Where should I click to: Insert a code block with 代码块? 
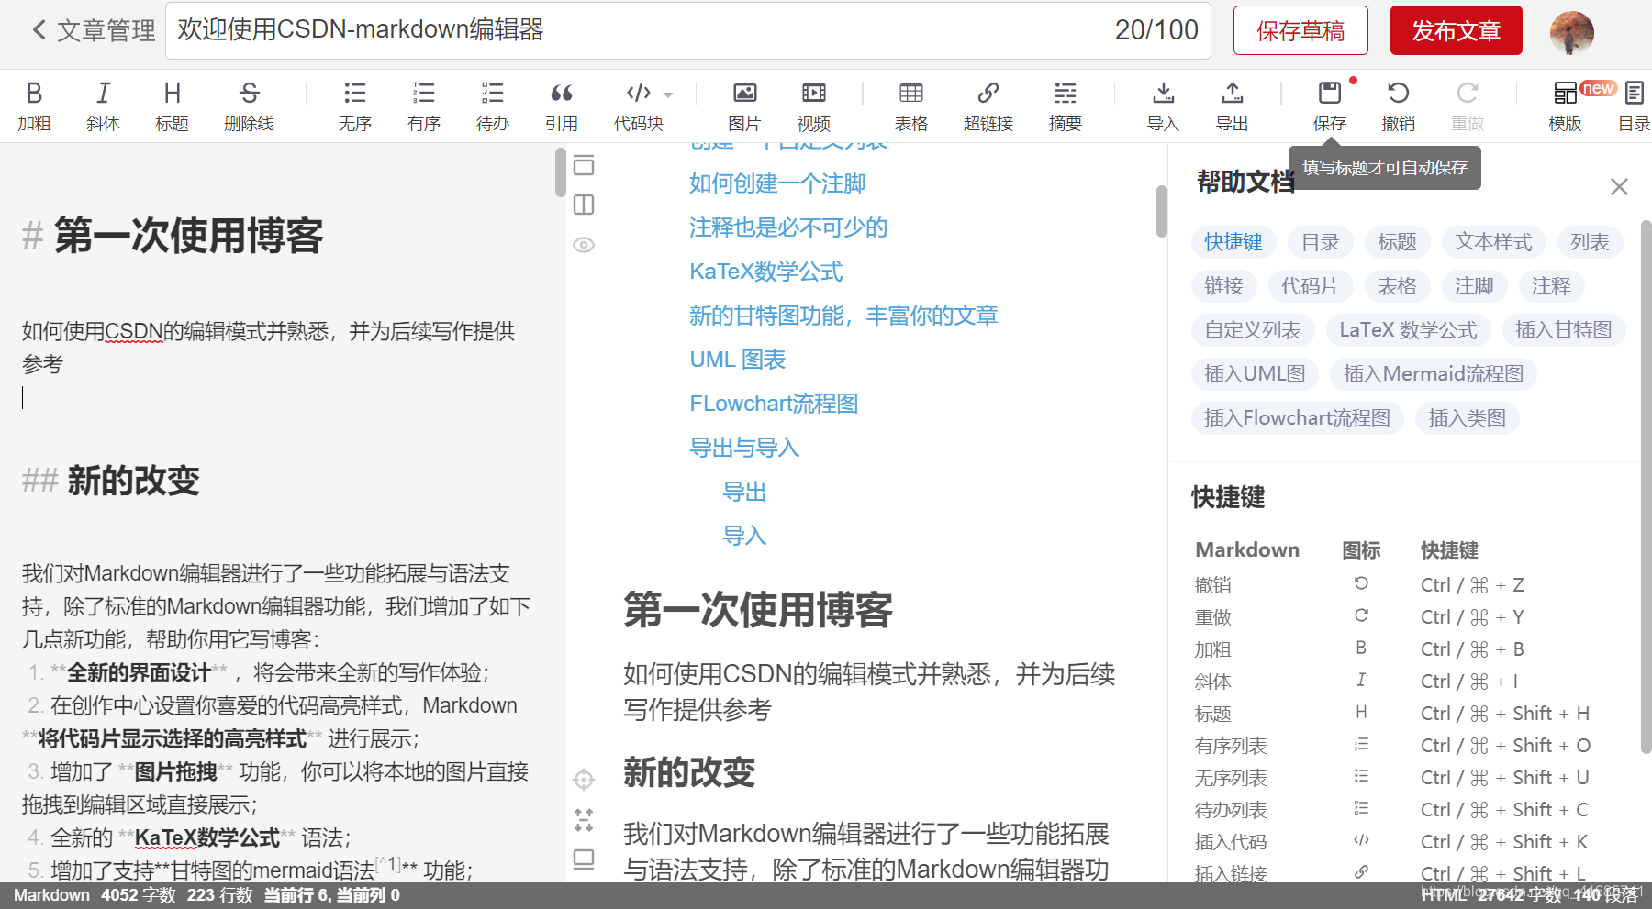coord(638,105)
